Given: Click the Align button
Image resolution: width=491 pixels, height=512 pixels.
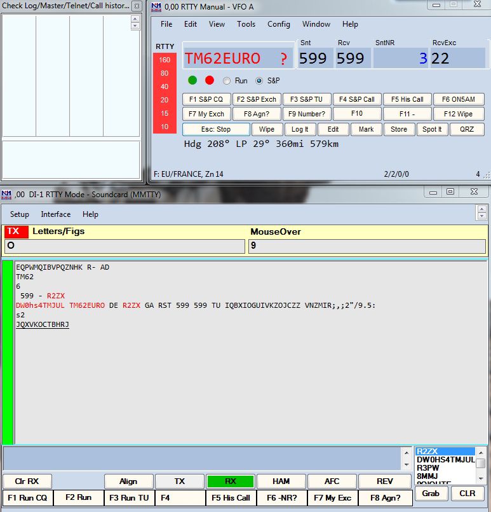Looking at the screenshot, I should (x=128, y=481).
